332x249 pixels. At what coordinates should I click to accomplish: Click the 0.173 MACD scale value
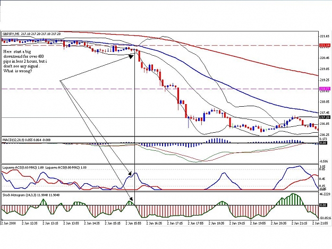click(x=324, y=139)
